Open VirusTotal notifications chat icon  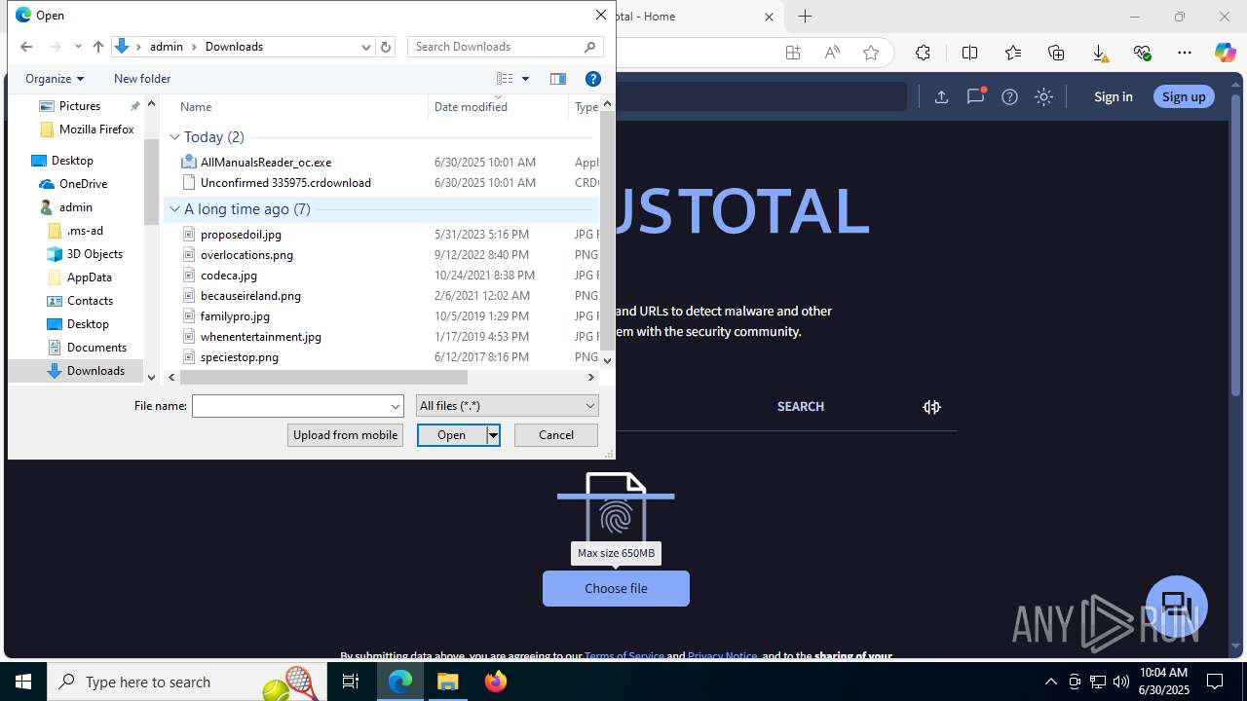(x=975, y=96)
